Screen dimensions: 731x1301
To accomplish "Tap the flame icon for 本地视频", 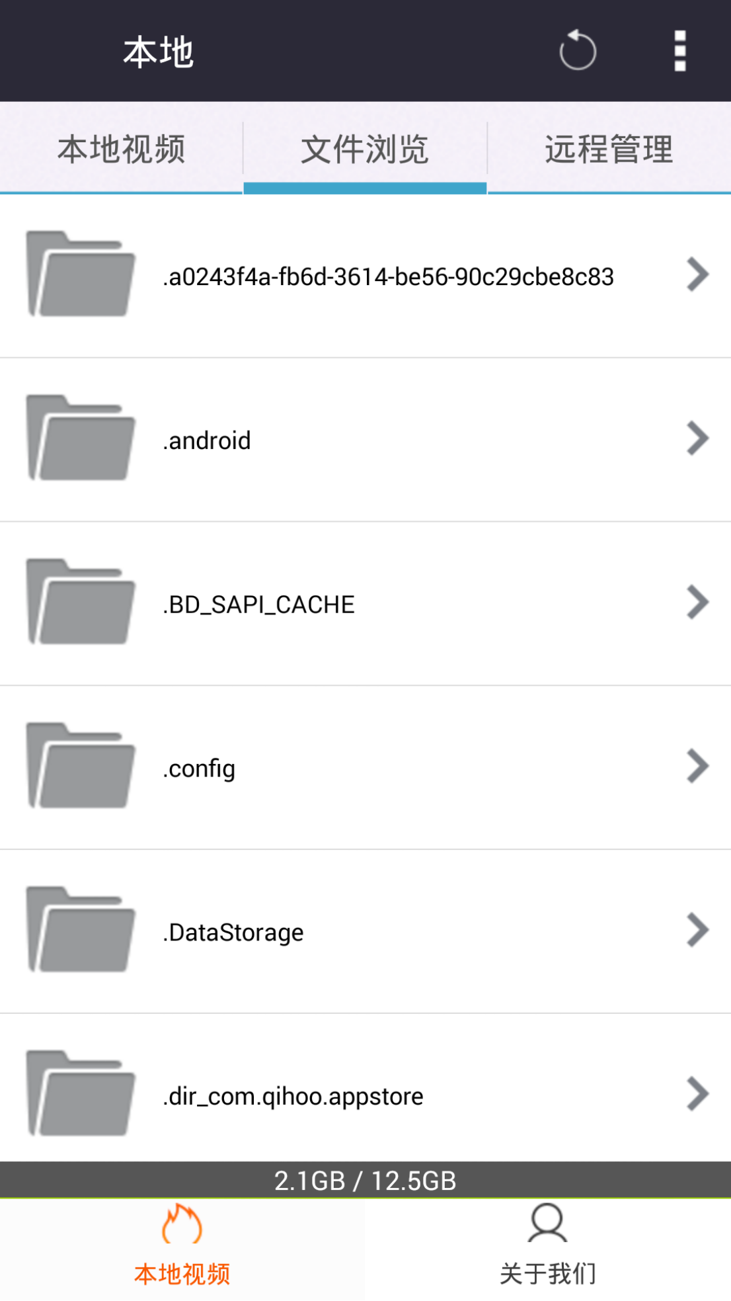I will pyautogui.click(x=182, y=1224).
